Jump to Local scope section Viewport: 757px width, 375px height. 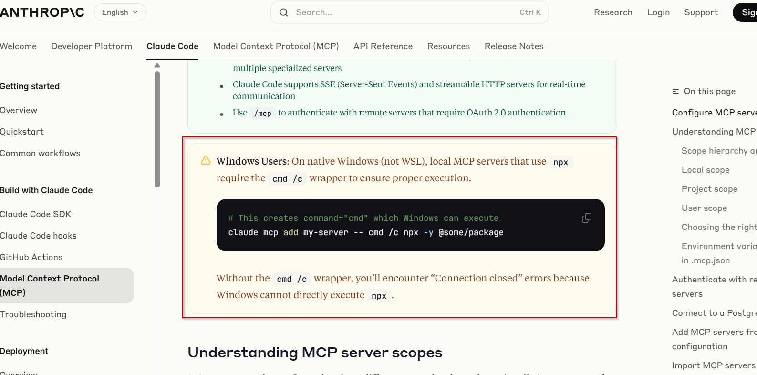[705, 170]
